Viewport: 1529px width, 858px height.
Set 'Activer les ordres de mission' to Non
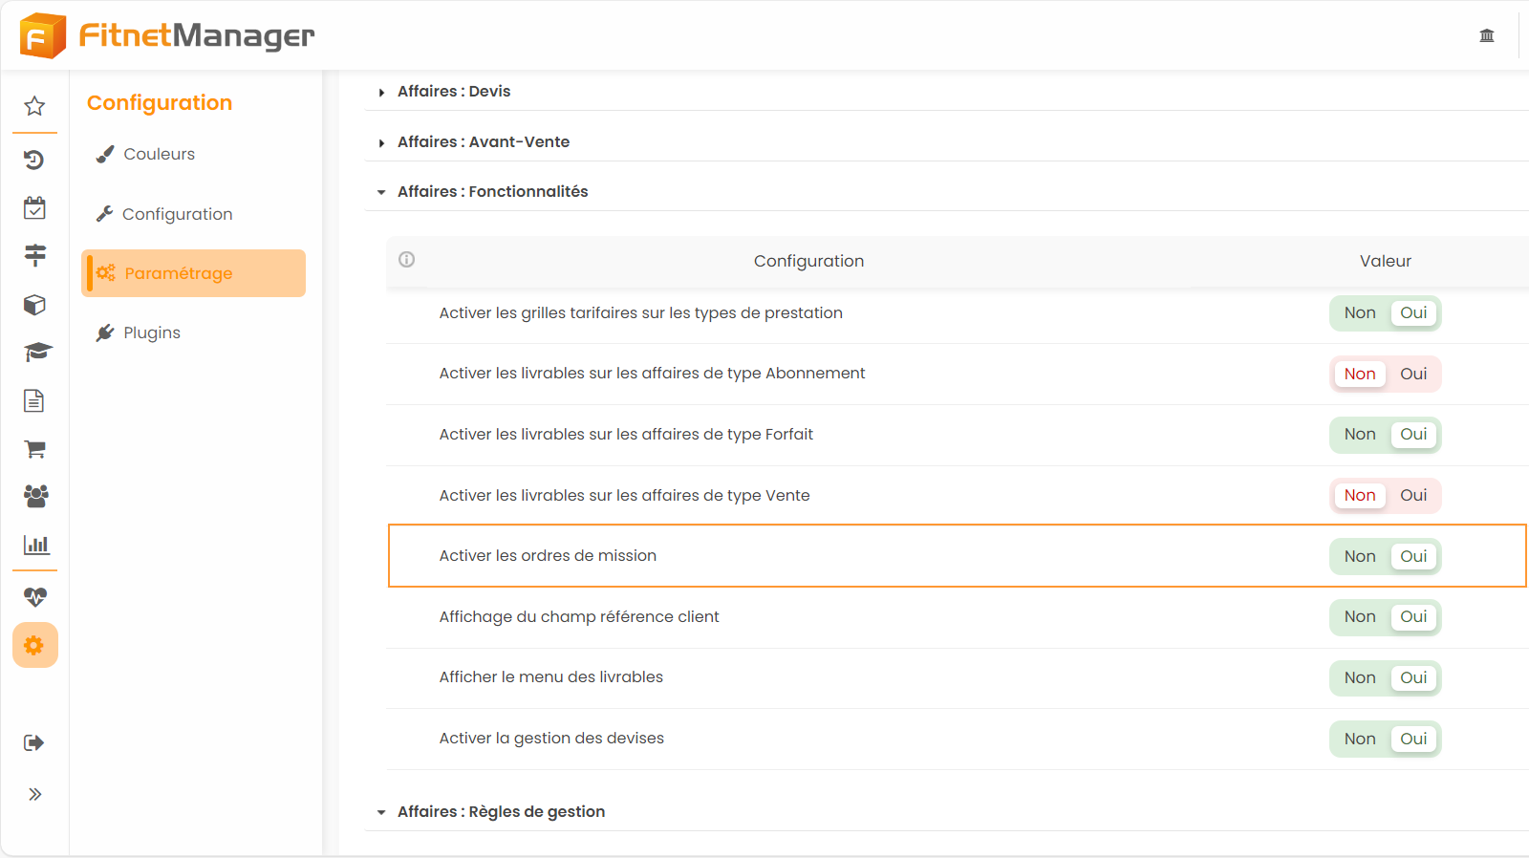click(x=1359, y=556)
